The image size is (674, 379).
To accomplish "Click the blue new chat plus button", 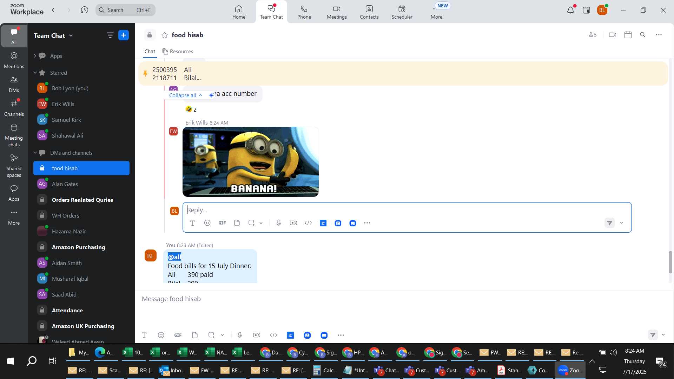I will point(124,35).
